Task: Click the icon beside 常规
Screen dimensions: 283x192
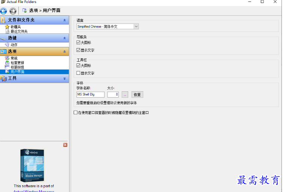Action: point(7,58)
